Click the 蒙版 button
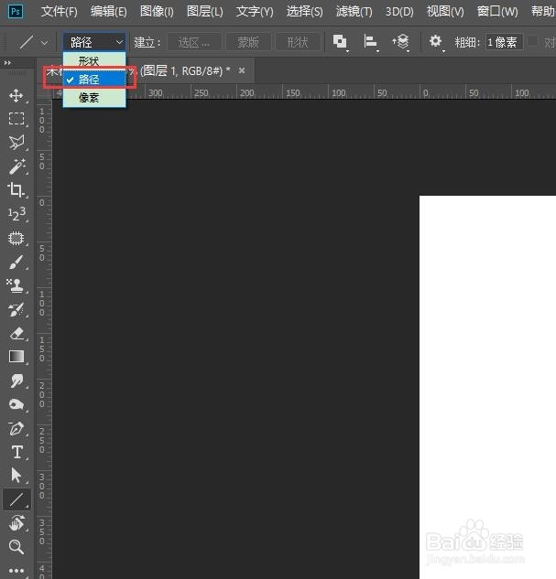 [x=248, y=42]
